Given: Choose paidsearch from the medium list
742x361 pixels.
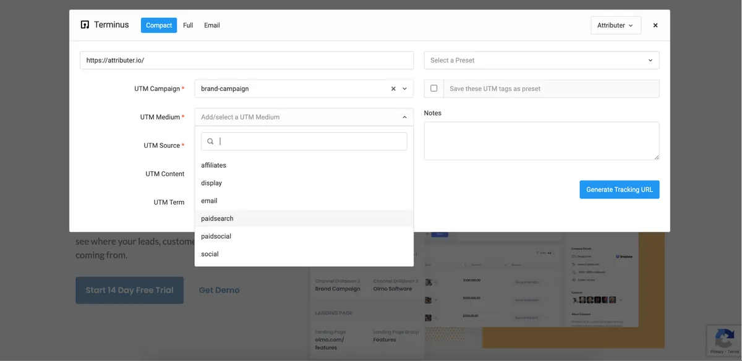Looking at the screenshot, I should click(x=217, y=219).
